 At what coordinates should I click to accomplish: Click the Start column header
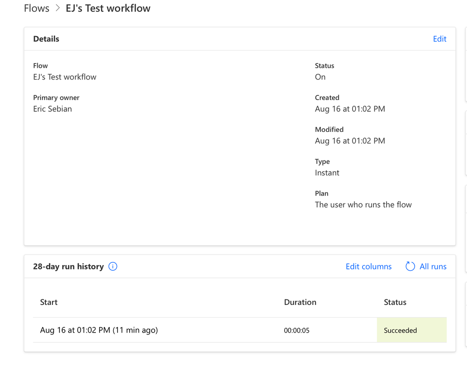click(x=49, y=302)
